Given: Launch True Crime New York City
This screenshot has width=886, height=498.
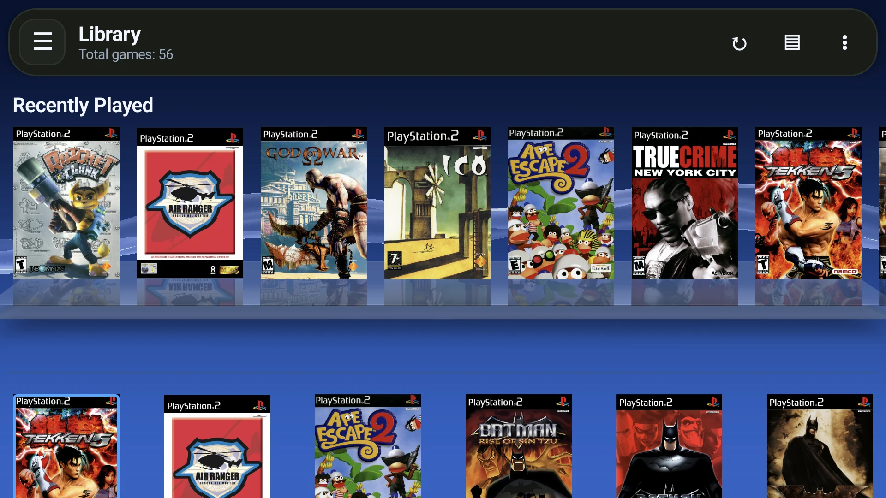Looking at the screenshot, I should pos(685,203).
